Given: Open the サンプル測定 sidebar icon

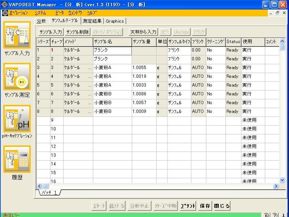Looking at the screenshot, I should [17, 77].
